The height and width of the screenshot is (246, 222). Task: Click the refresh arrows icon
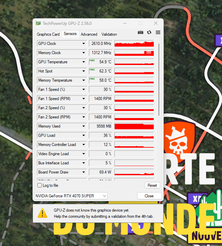(149, 32)
